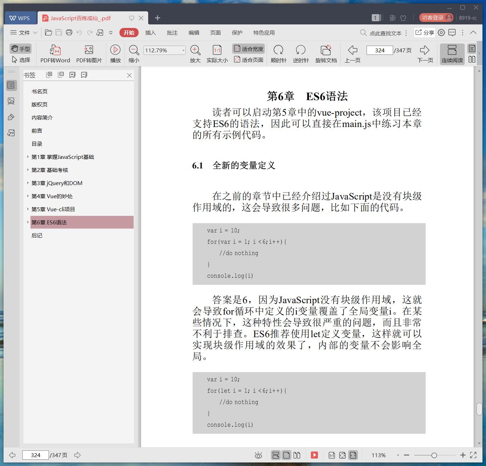Open the third sidebar icon below thumbnails

point(11,117)
